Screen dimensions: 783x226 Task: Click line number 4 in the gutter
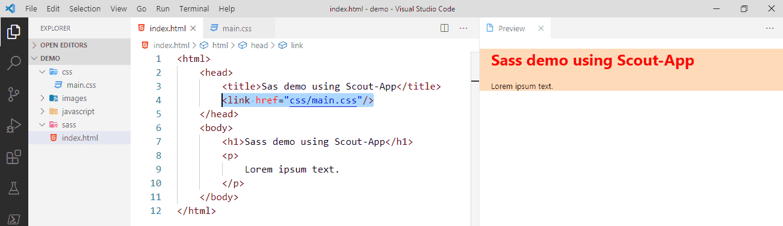click(x=158, y=100)
